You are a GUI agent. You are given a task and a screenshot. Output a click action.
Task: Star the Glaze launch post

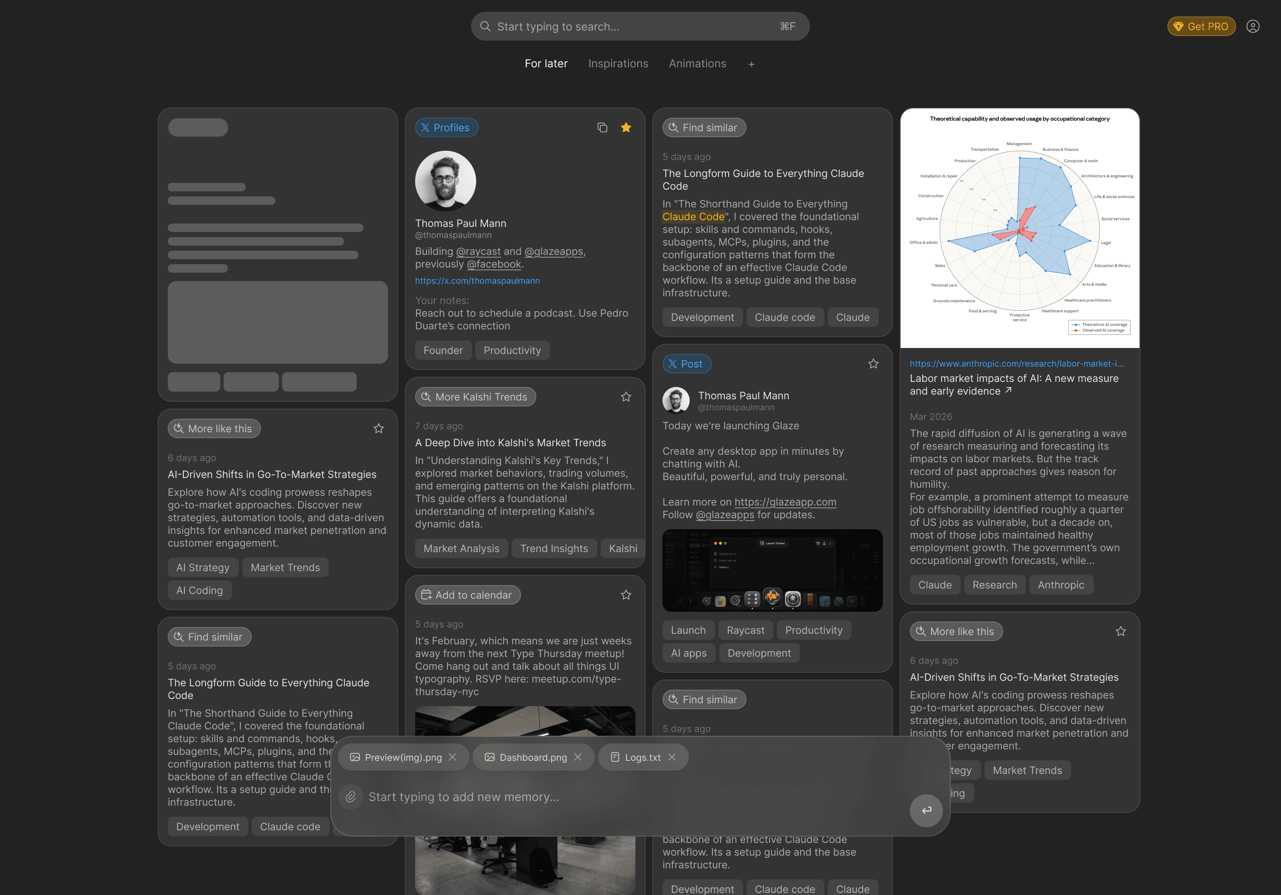[x=873, y=364]
